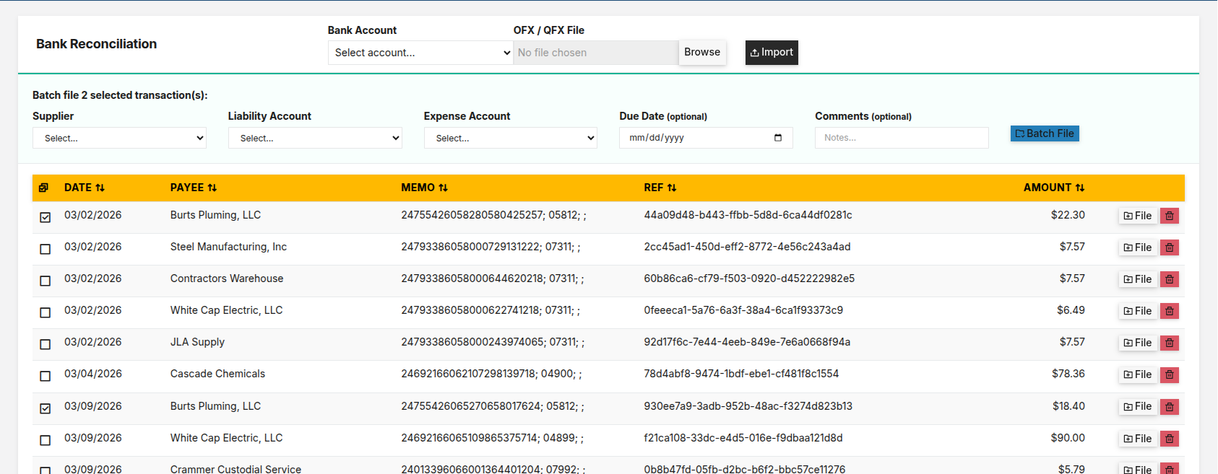Open the Bank Account dropdown
1218x474 pixels.
(420, 53)
